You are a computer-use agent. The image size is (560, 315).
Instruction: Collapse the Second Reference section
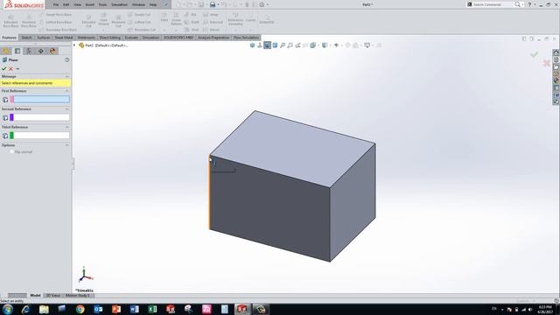66,108
